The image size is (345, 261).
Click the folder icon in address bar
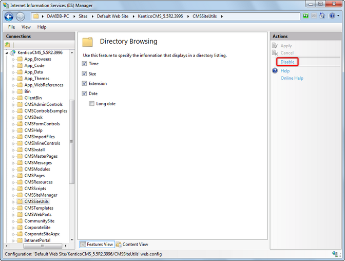pyautogui.click(x=36, y=16)
